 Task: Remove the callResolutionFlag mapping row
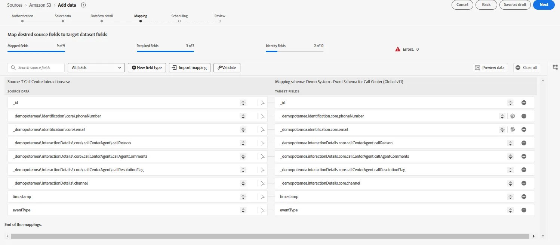524,170
